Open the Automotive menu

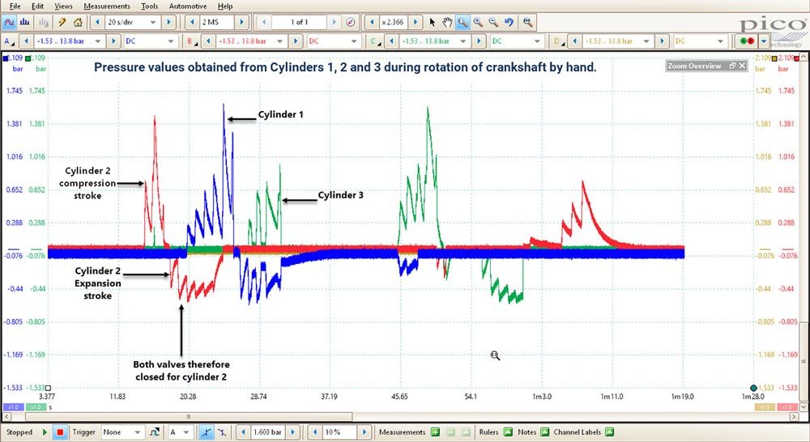coord(188,6)
